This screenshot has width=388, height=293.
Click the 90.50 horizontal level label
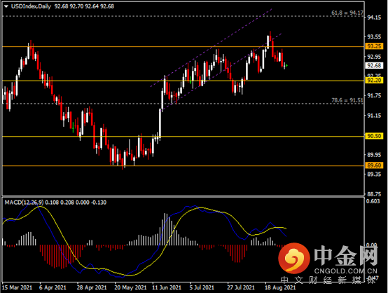[374, 136]
